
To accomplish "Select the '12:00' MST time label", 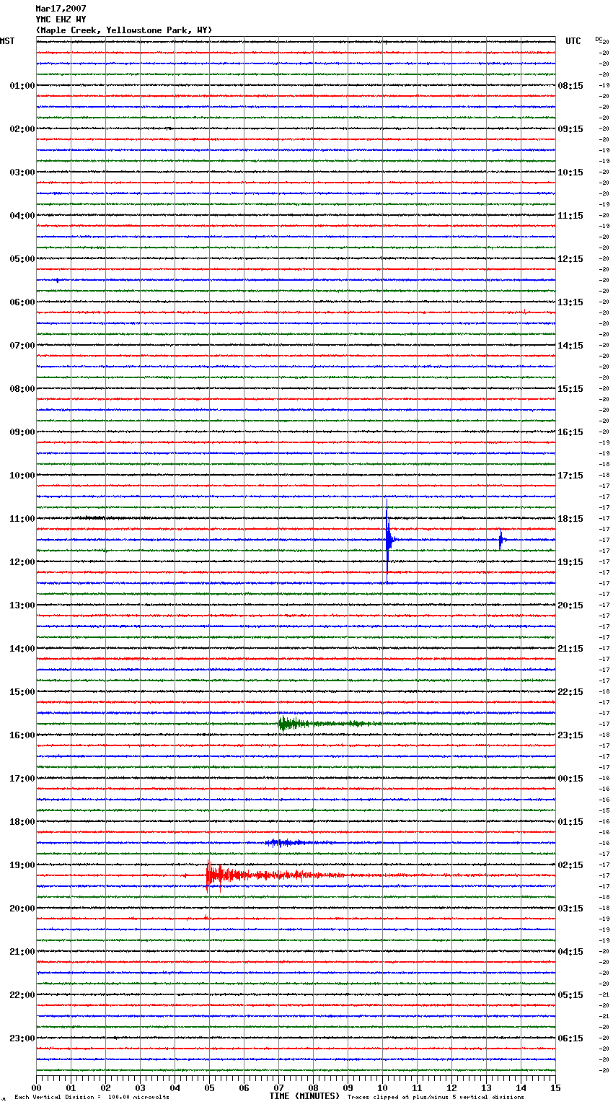I will 22,562.
